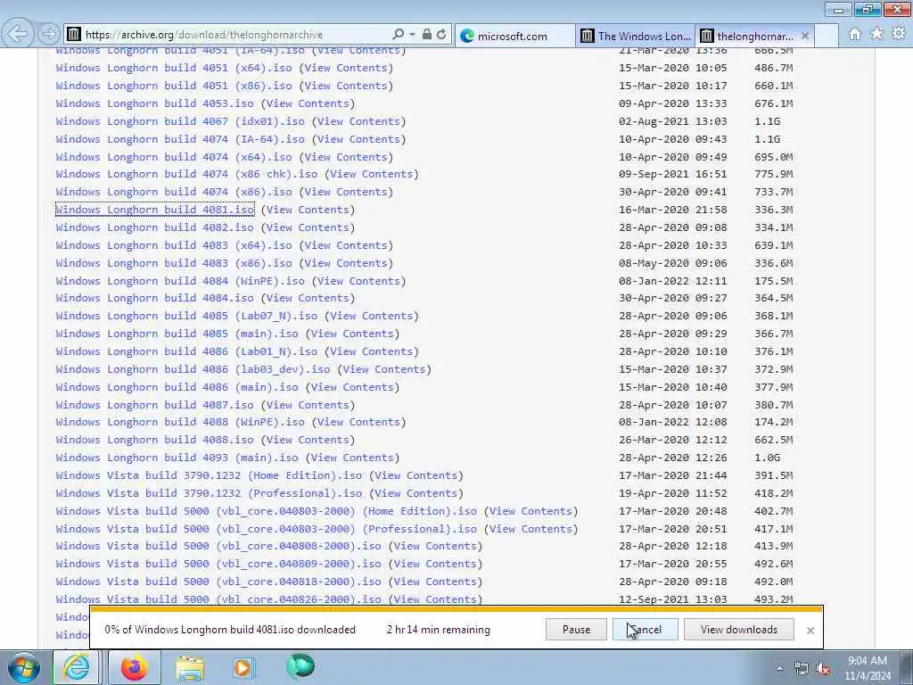Click the new tab button

tap(827, 36)
